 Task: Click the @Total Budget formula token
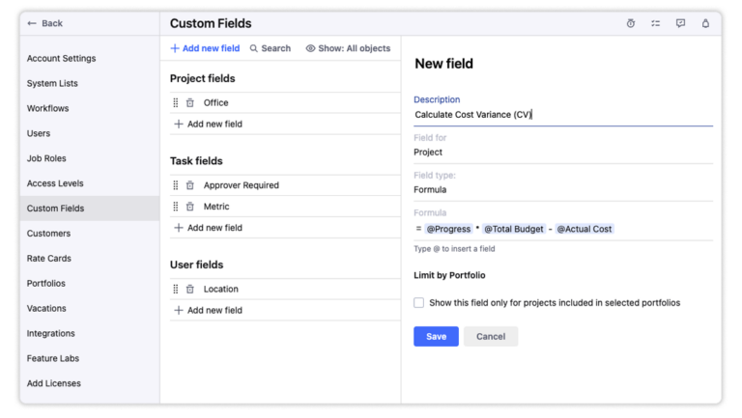click(513, 229)
